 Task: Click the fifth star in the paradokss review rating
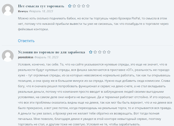click(x=109, y=52)
